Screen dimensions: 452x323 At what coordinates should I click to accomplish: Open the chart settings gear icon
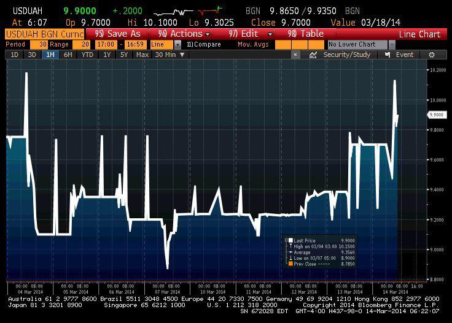[432, 55]
